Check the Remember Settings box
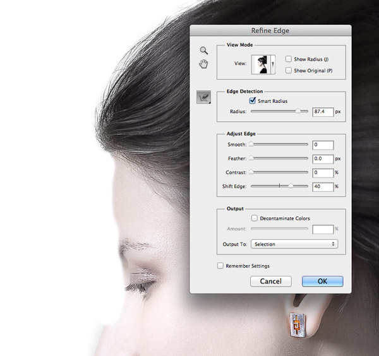 [x=220, y=266]
